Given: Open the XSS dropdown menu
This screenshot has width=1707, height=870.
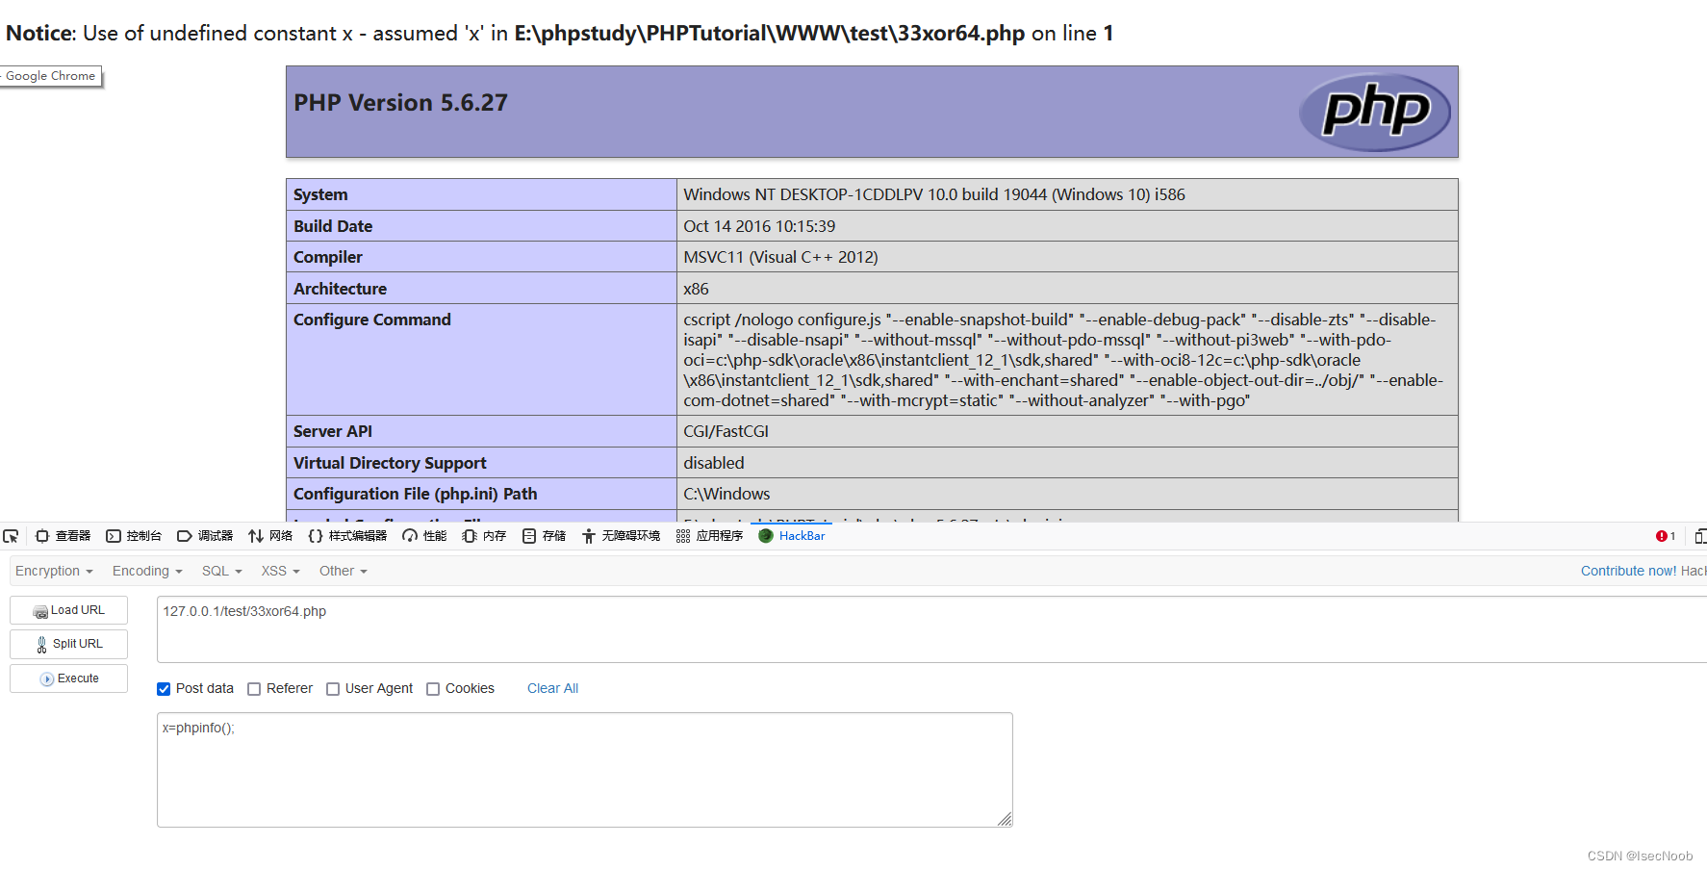Looking at the screenshot, I should (x=281, y=571).
